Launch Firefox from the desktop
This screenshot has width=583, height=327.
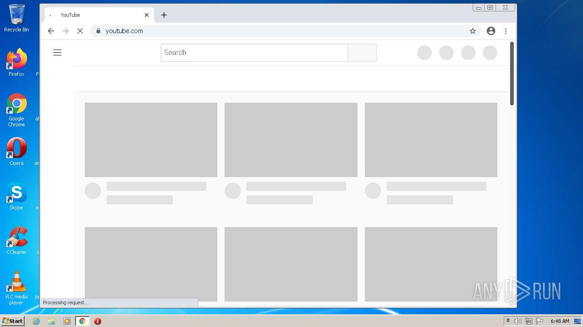click(16, 63)
